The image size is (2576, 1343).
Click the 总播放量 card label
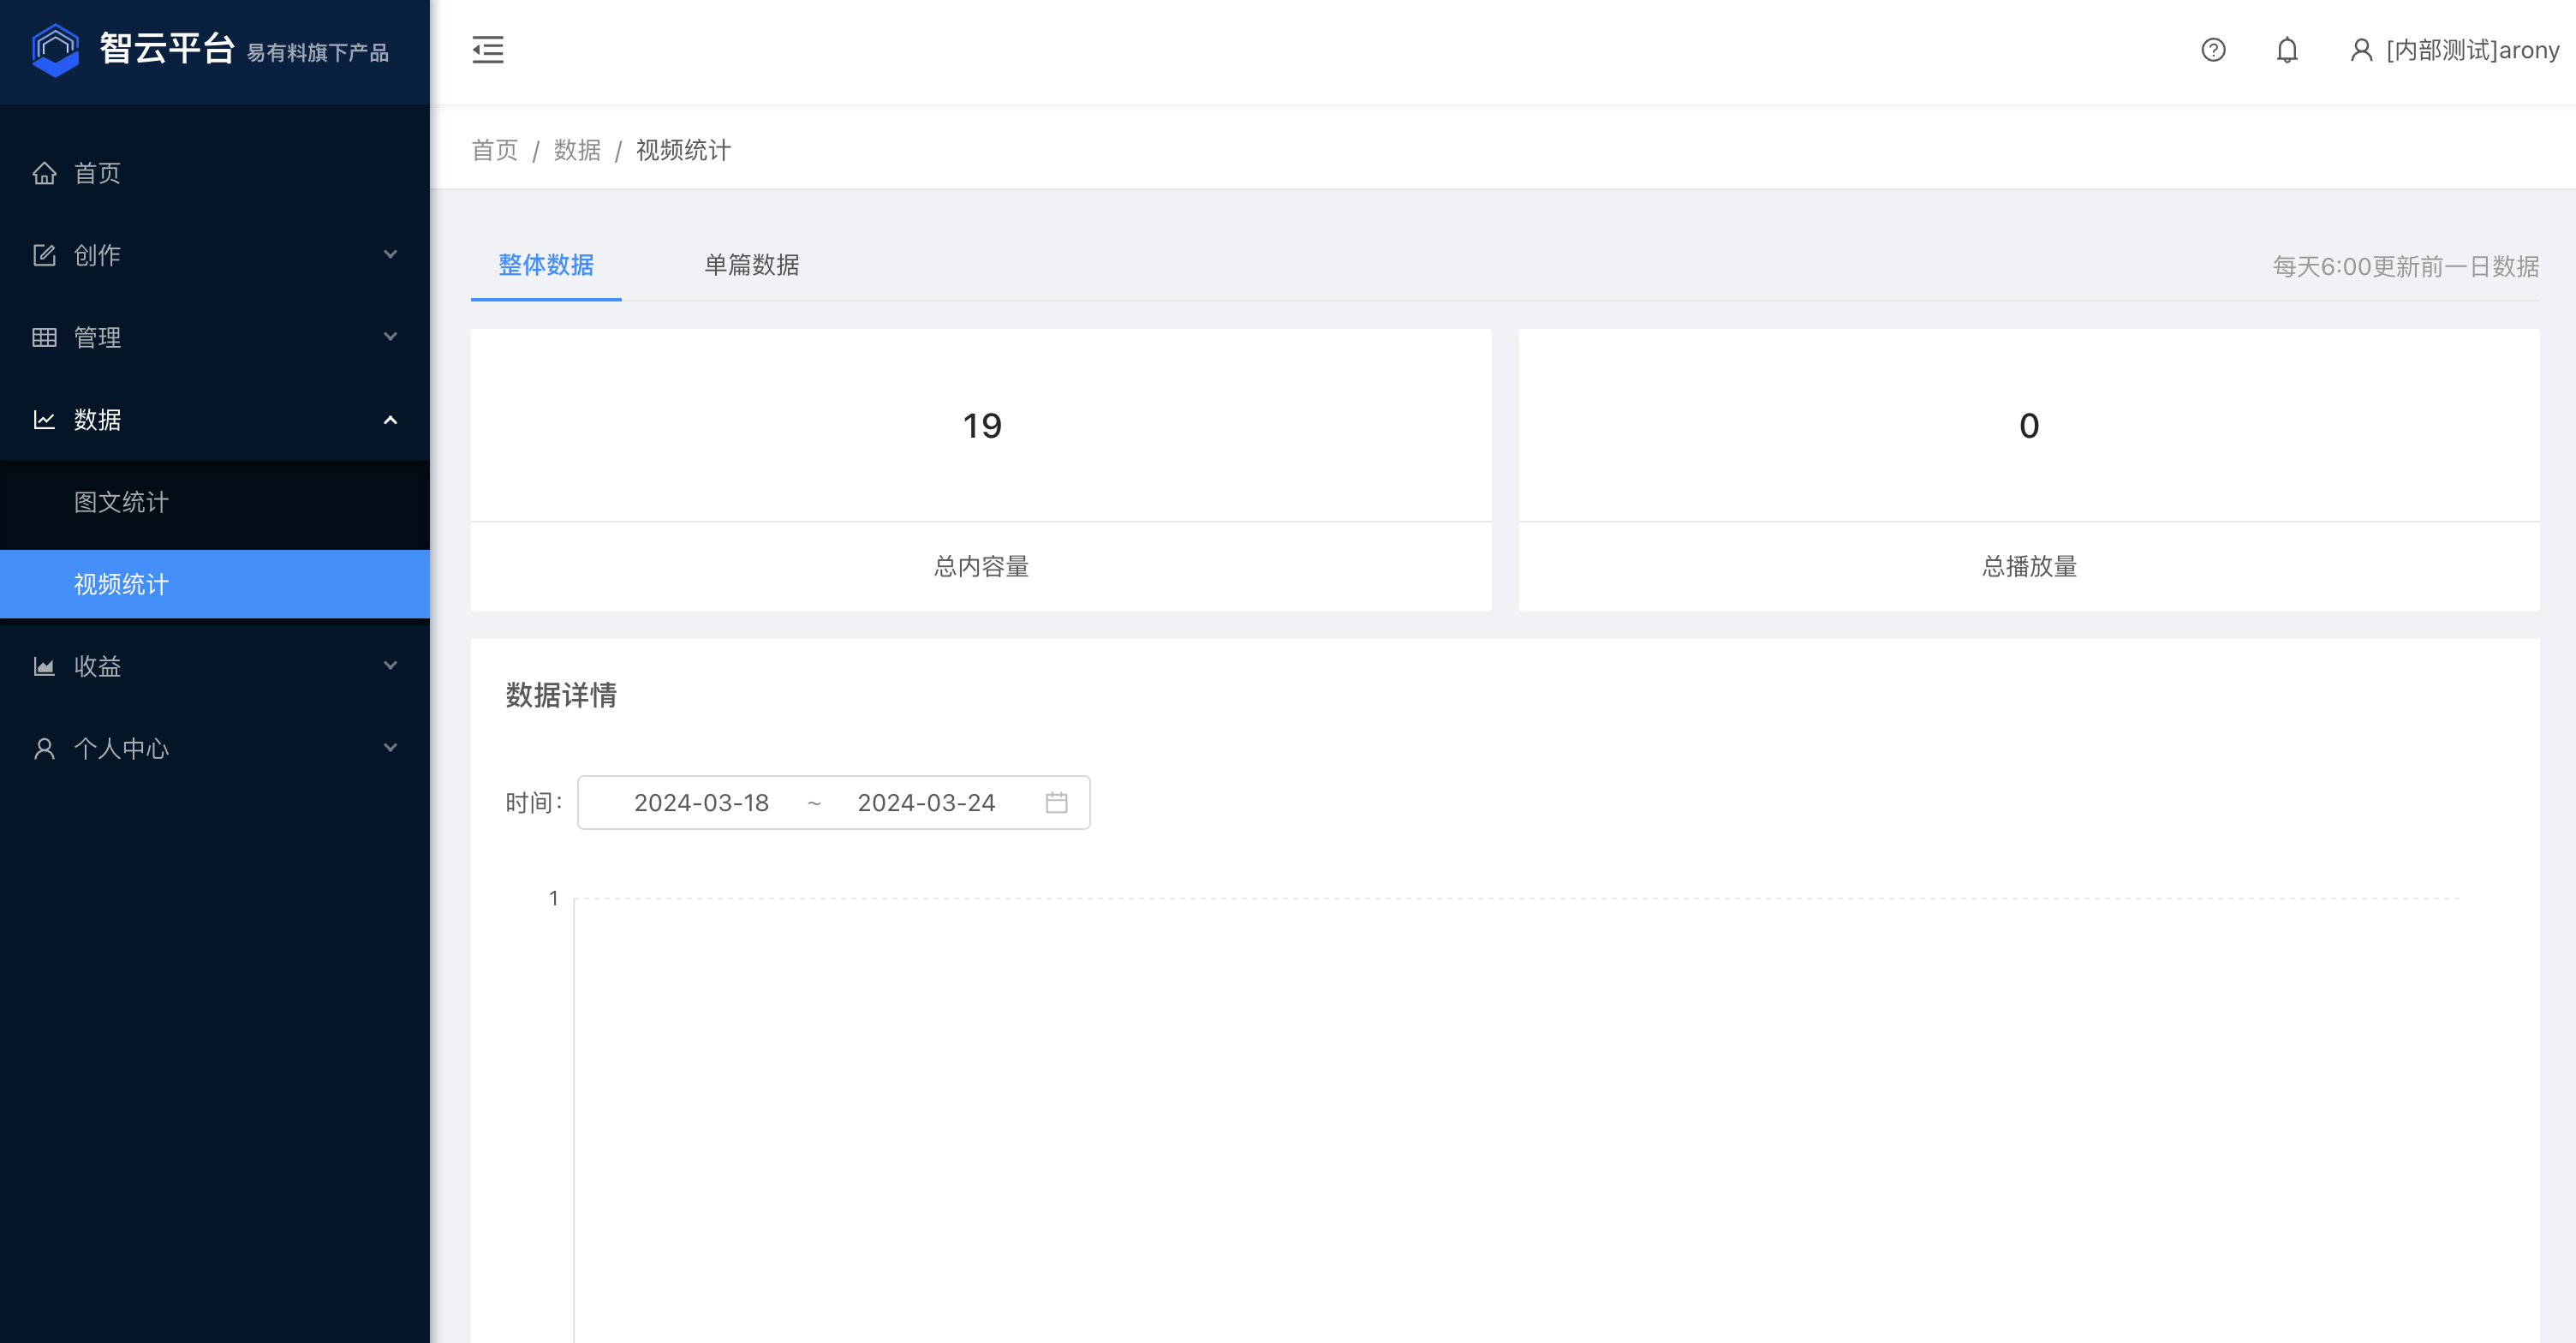pos(2029,567)
